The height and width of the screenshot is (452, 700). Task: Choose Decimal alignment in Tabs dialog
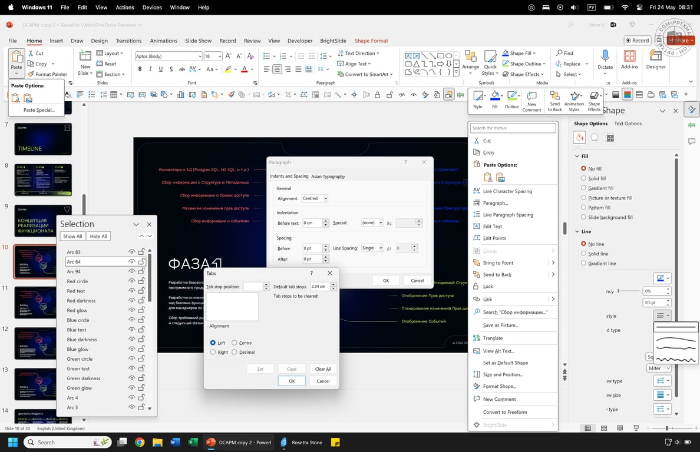click(235, 352)
